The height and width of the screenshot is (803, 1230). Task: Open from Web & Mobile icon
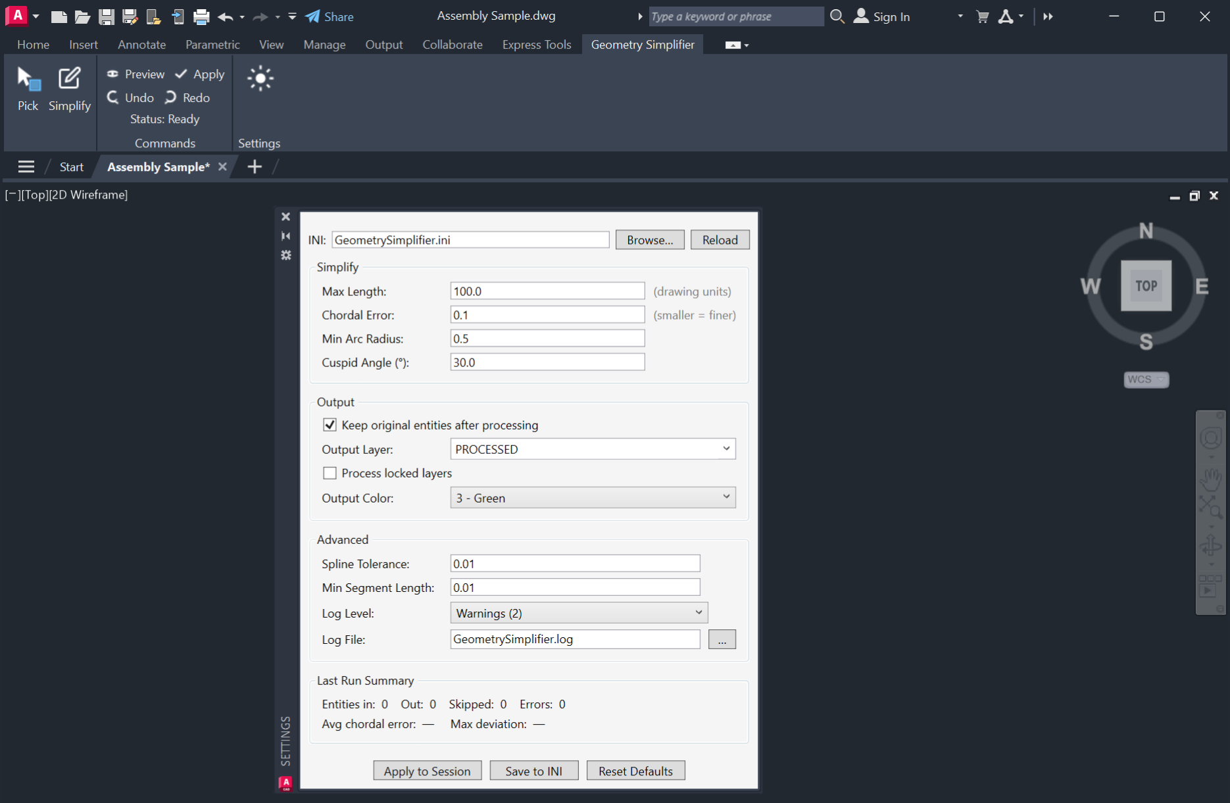point(153,16)
